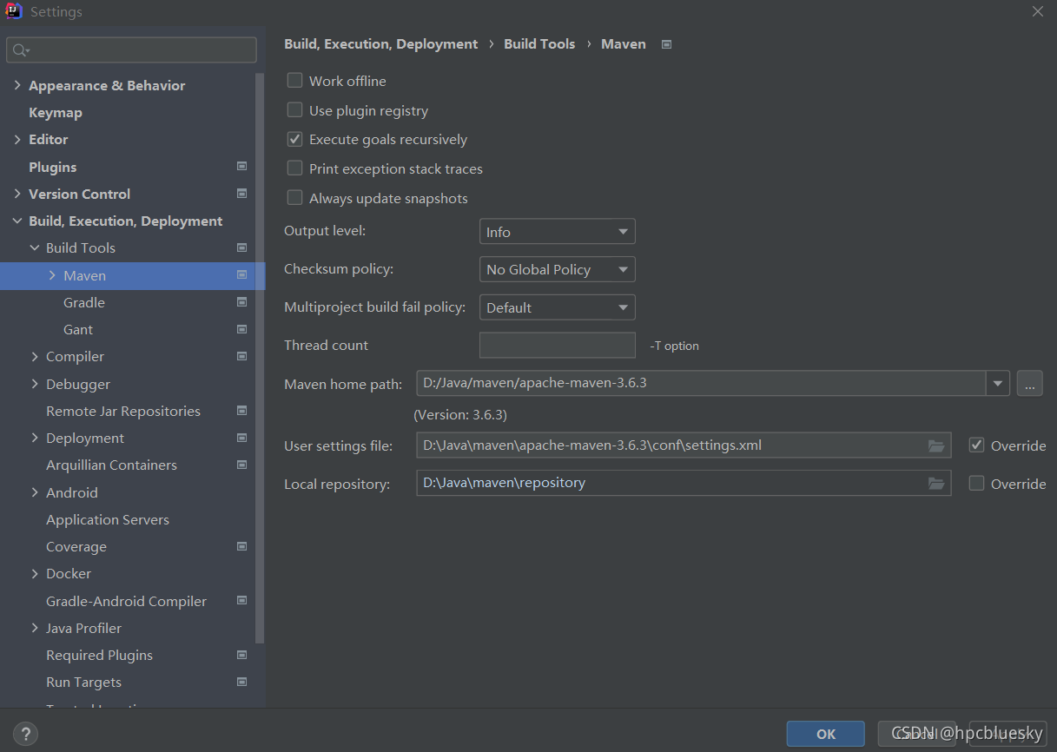Open the Multiproject build fail policy dropdown
This screenshot has width=1057, height=752.
point(557,307)
